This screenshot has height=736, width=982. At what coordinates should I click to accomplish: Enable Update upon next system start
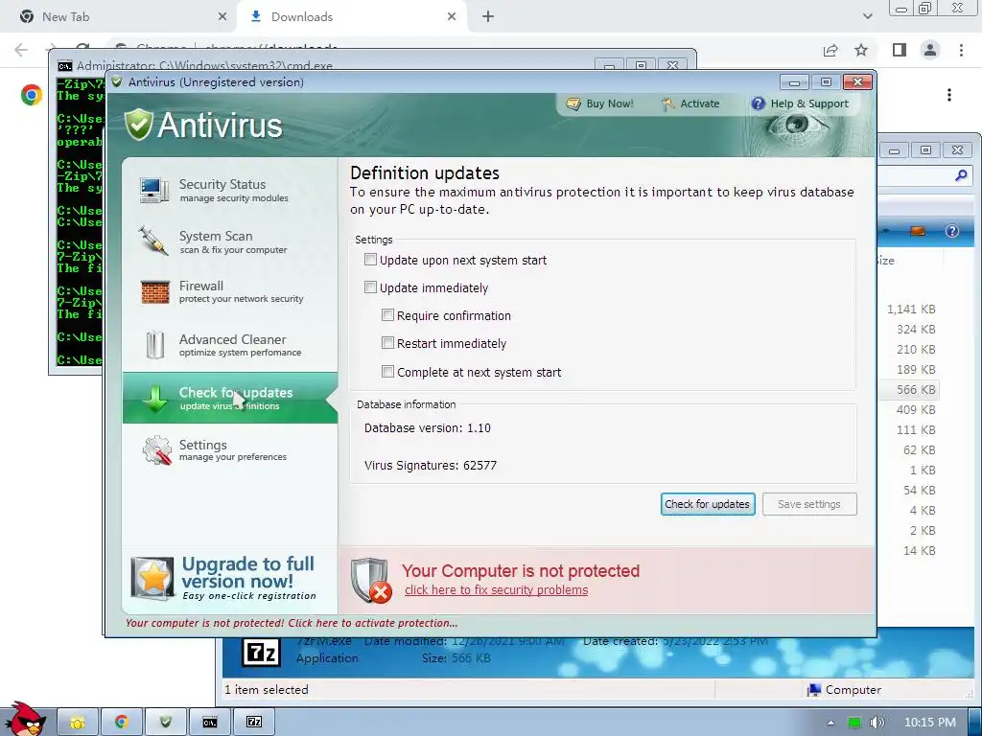point(370,260)
